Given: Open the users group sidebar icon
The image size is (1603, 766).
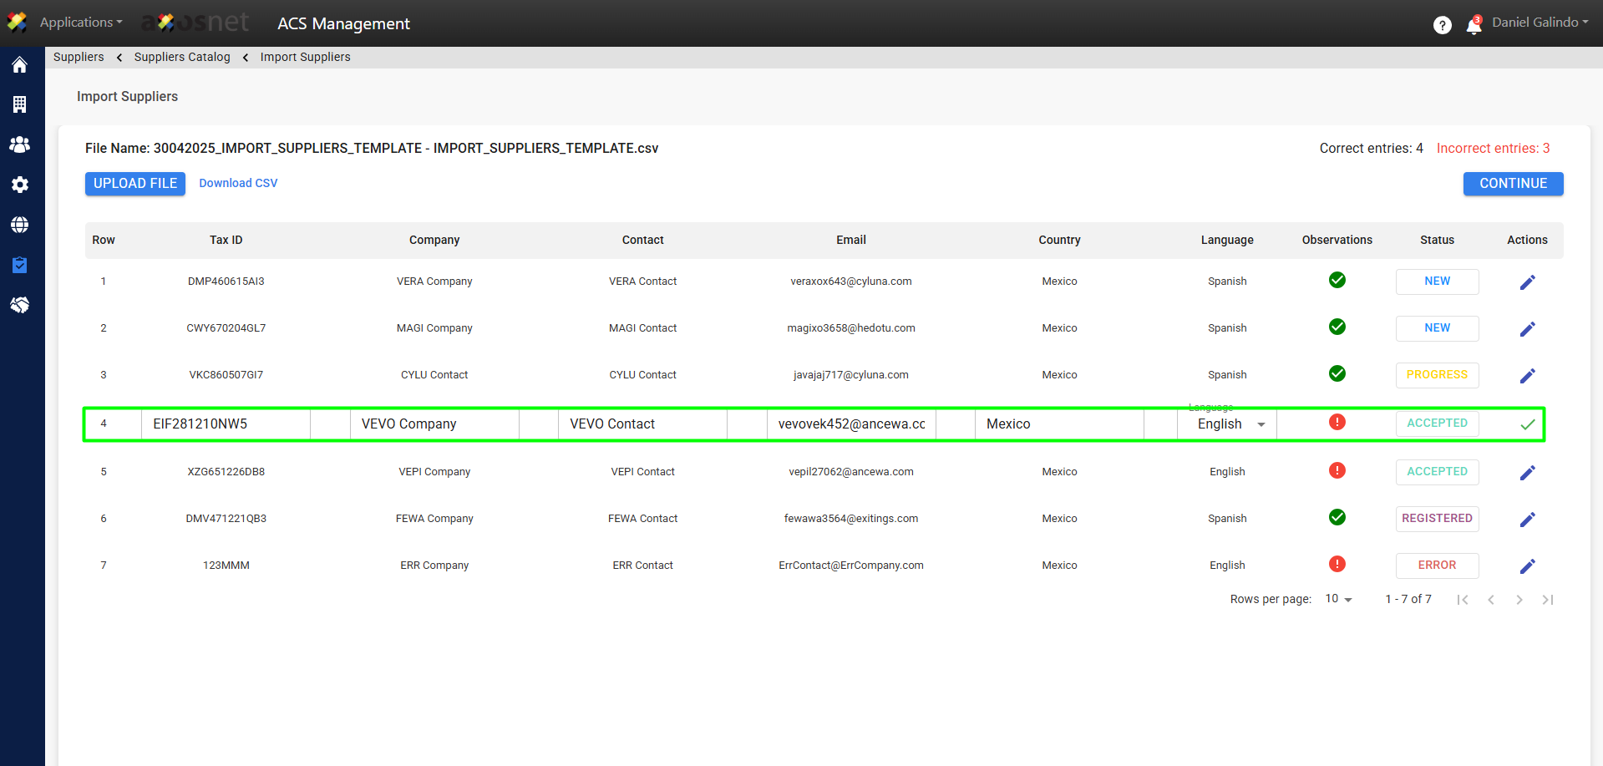Looking at the screenshot, I should pyautogui.click(x=20, y=145).
